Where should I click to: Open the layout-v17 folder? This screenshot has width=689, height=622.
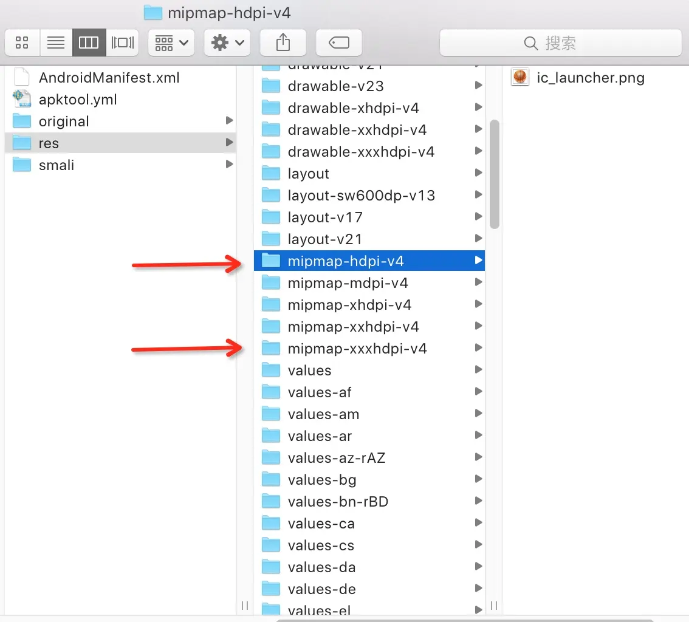click(x=369, y=217)
